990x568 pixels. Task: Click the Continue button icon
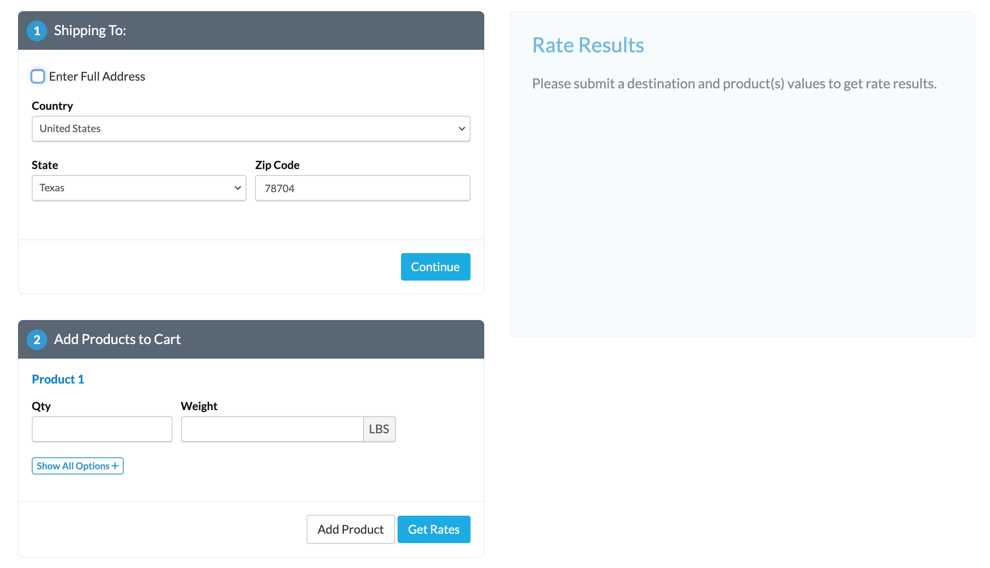click(x=435, y=266)
